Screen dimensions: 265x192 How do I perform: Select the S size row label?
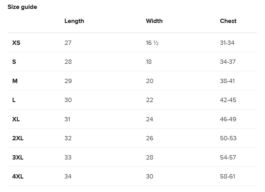click(x=14, y=62)
